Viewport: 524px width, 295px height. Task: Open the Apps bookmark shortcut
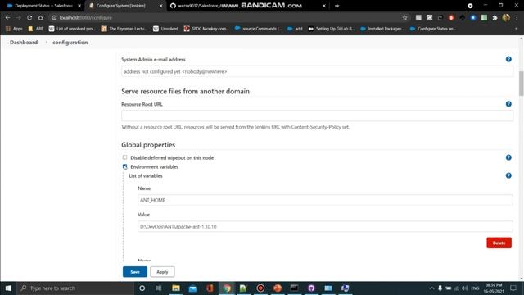(14, 29)
